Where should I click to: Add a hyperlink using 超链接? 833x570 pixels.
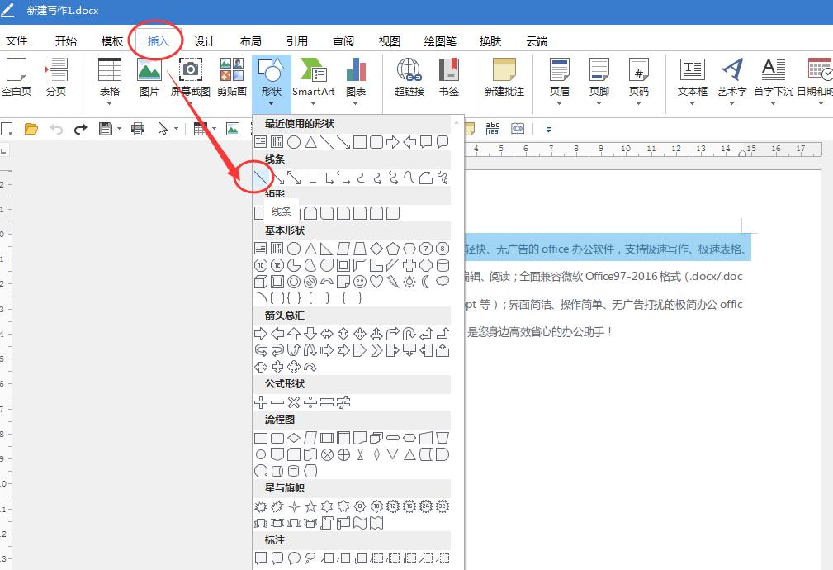[x=408, y=78]
